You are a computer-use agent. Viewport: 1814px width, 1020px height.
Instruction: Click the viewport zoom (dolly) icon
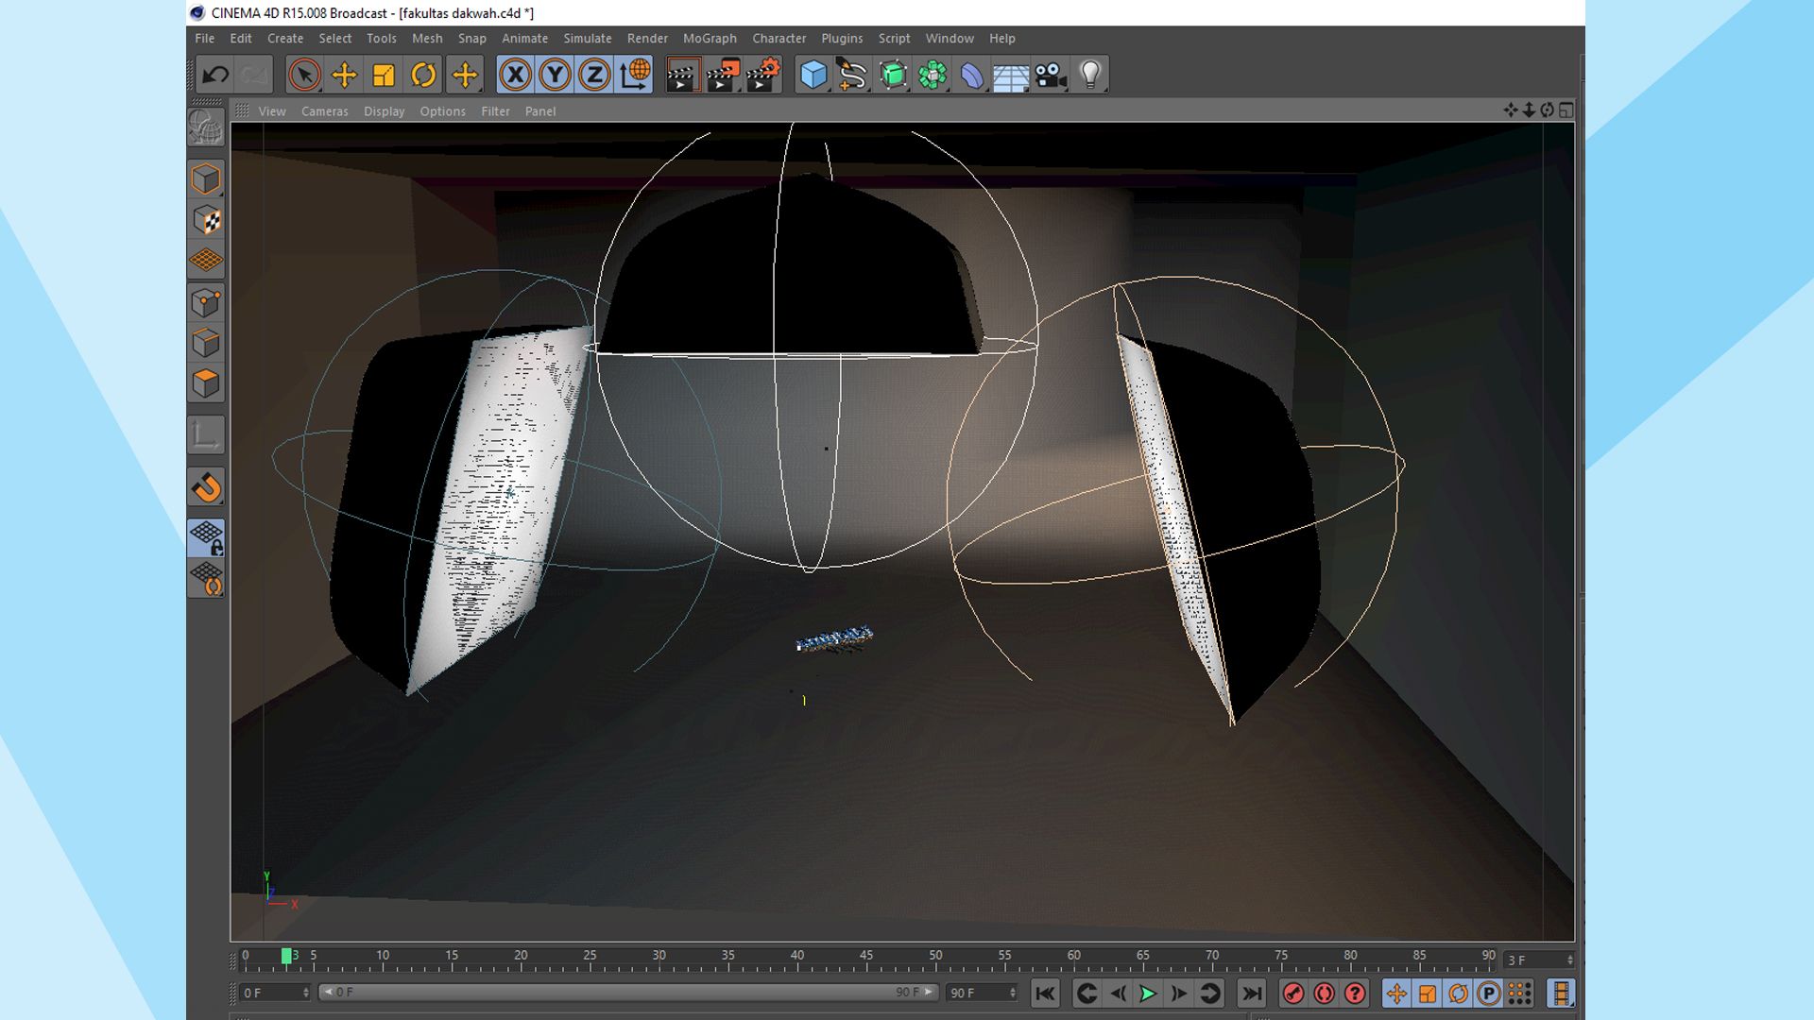click(1529, 110)
